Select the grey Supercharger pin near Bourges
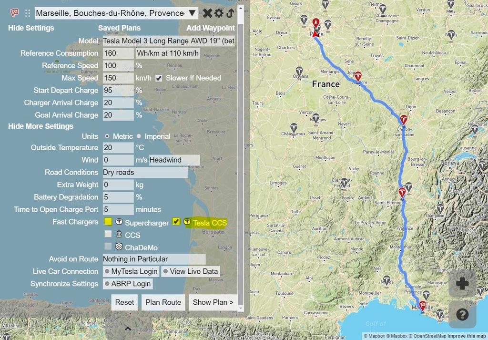The width and height of the screenshot is (488, 340). [x=316, y=119]
